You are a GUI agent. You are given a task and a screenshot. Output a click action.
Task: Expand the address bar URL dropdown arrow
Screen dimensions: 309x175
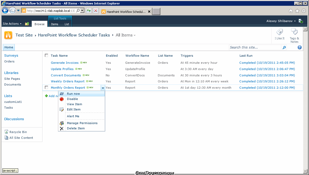82,10
